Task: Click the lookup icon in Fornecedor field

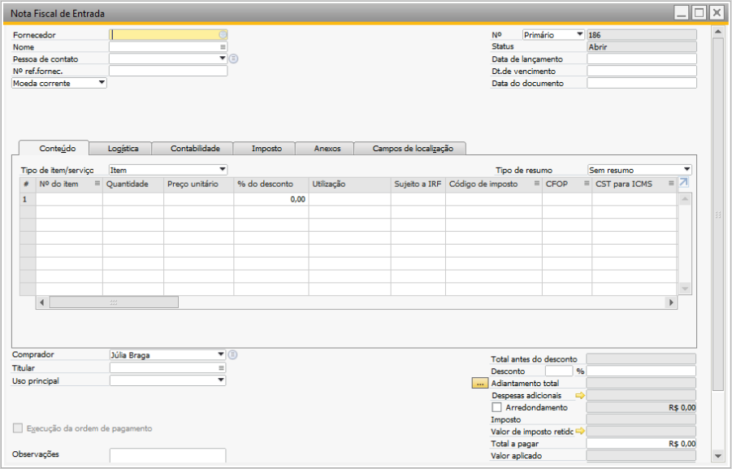Action: [x=223, y=35]
